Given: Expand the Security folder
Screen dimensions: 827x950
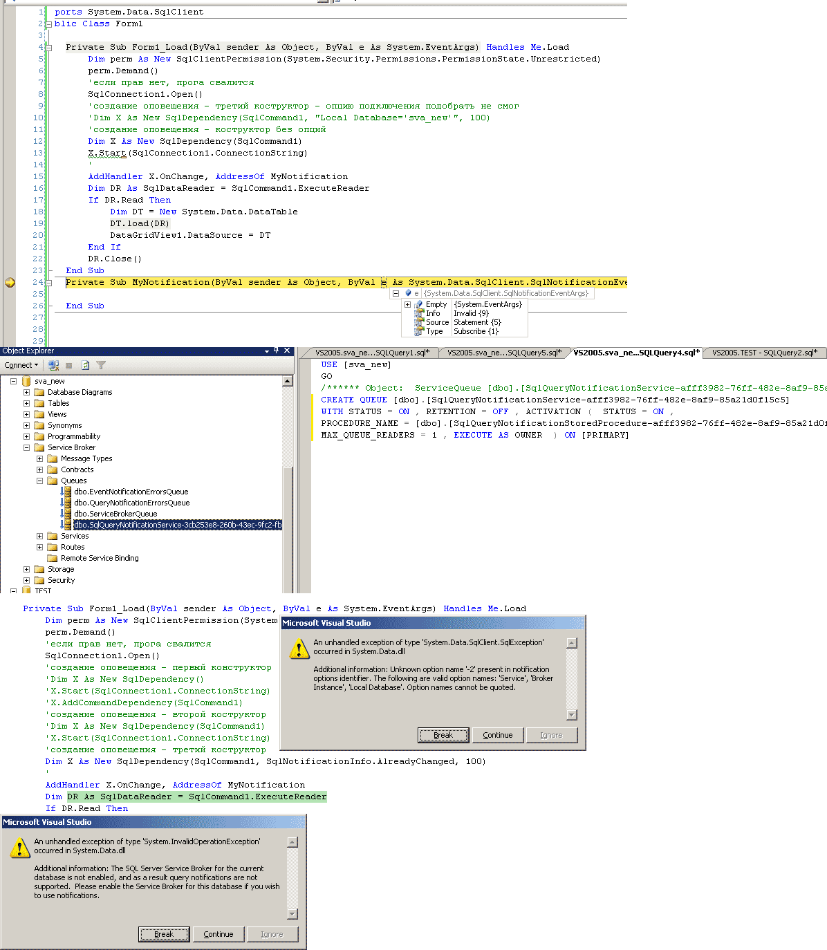Looking at the screenshot, I should [26, 580].
